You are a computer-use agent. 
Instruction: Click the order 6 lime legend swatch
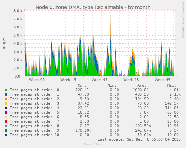[x=6, y=117]
